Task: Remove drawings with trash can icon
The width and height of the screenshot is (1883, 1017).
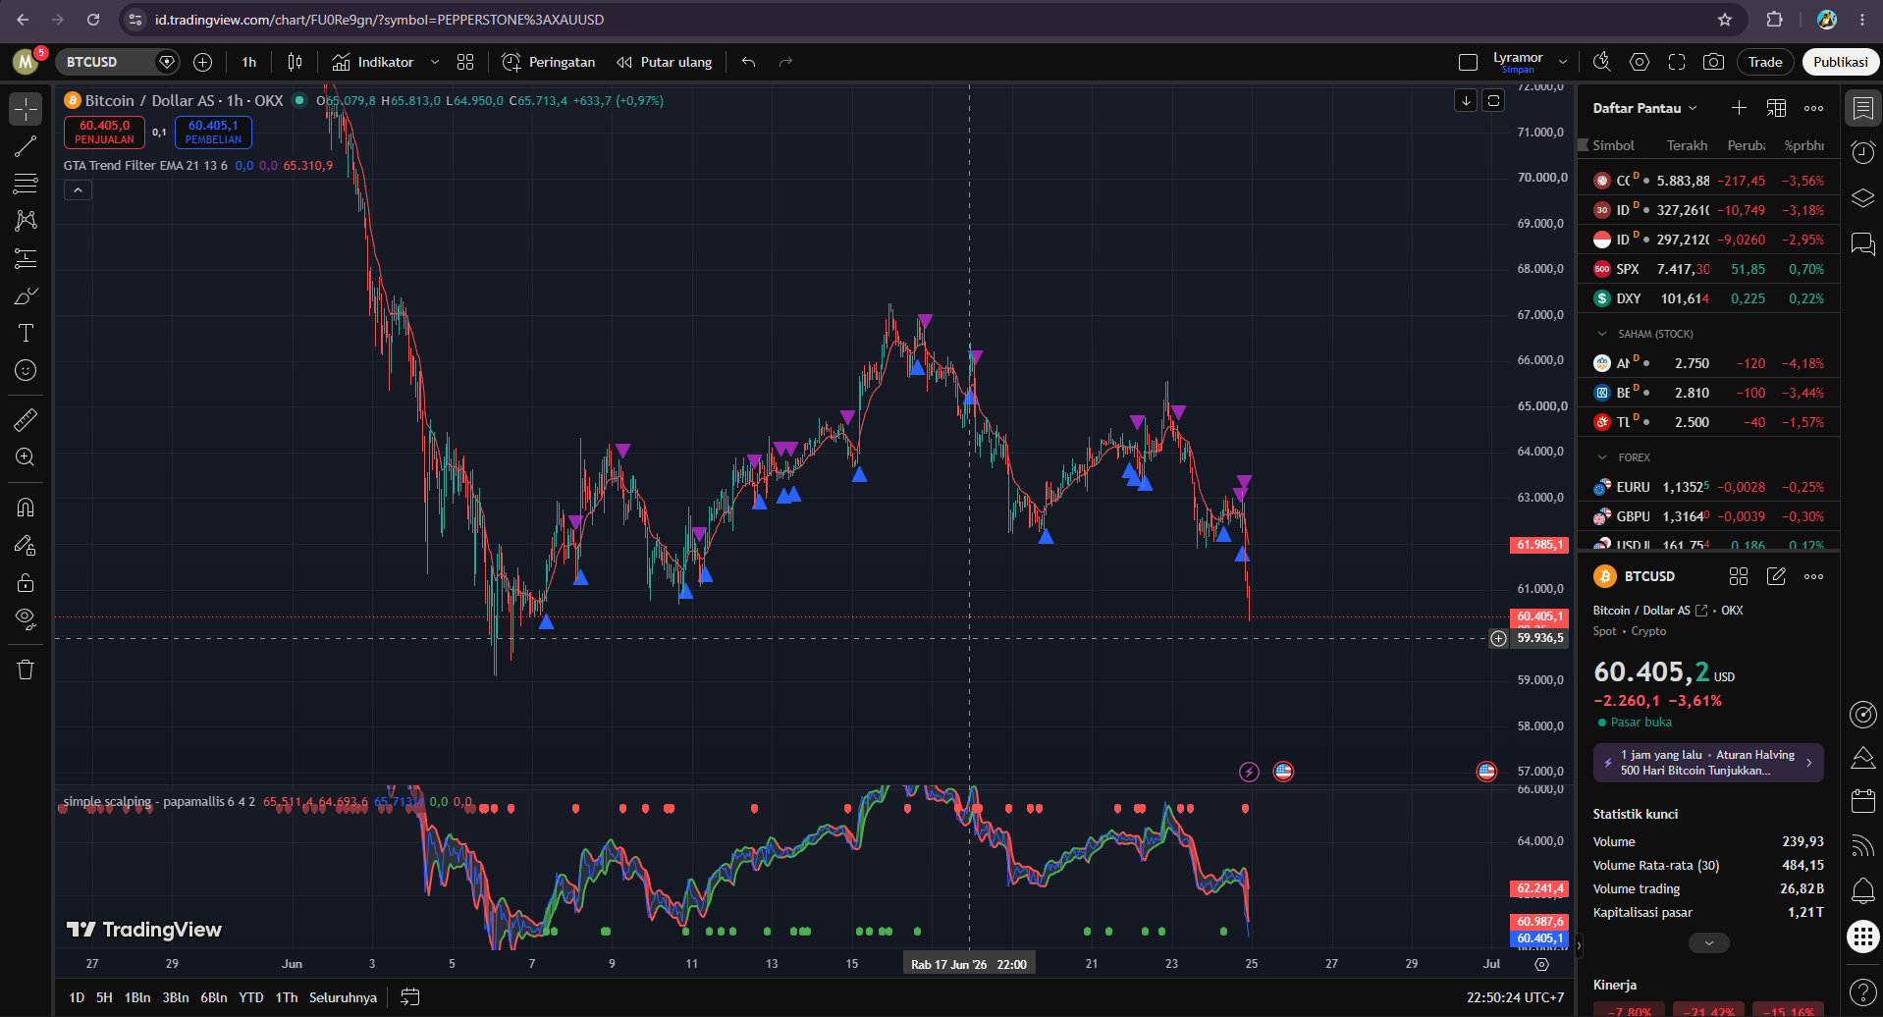Action: [x=26, y=669]
